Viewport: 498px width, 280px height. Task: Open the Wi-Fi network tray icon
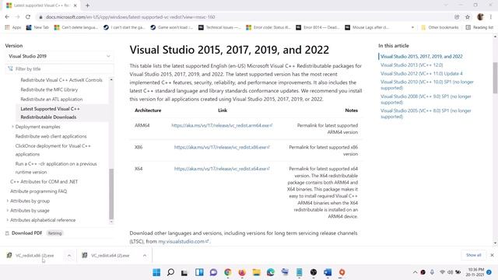442,272
